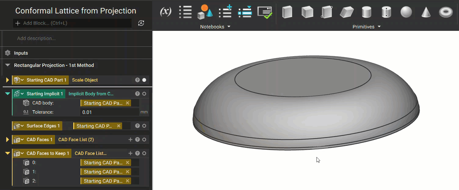Expand the CAD Faces 1 block

8,140
